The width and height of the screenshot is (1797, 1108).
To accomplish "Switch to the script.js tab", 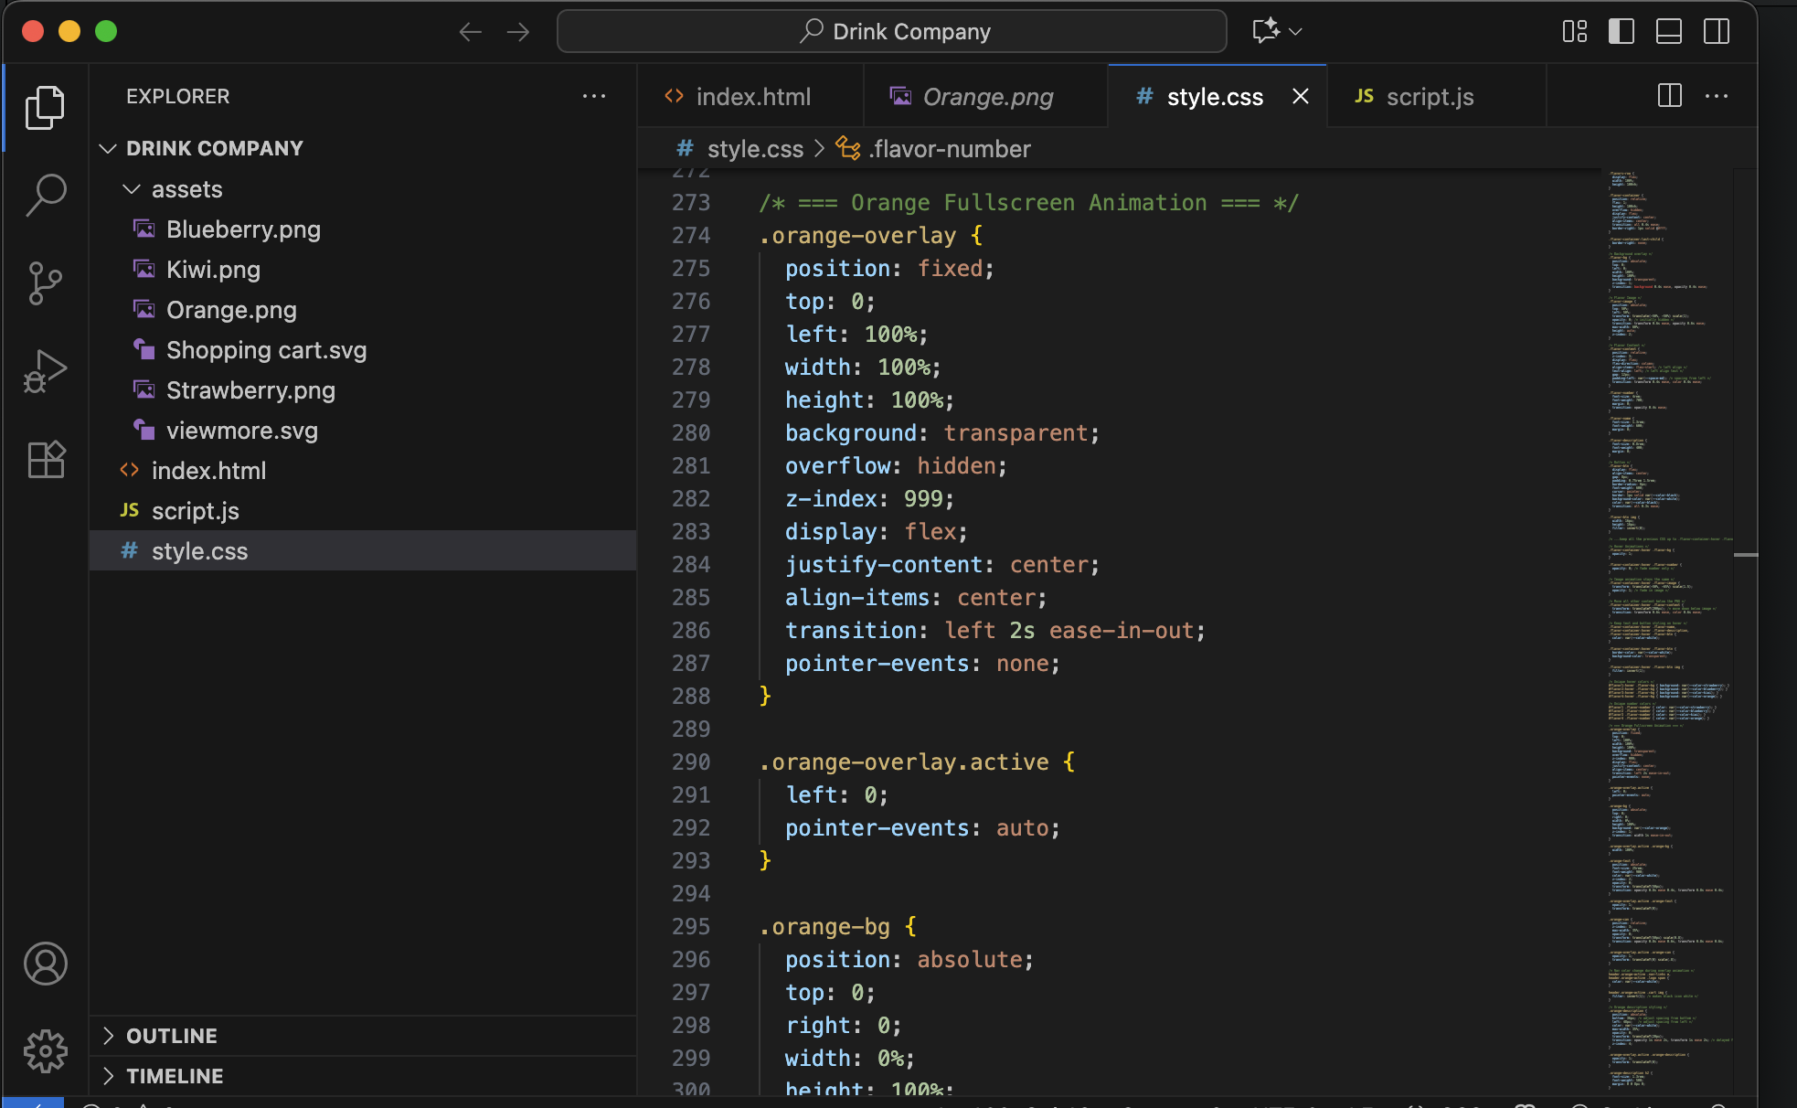I will tap(1429, 97).
